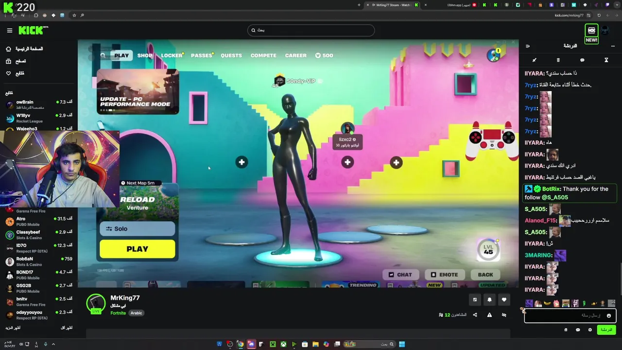
Task: Open the user profile avatar menu
Action: [x=605, y=31]
